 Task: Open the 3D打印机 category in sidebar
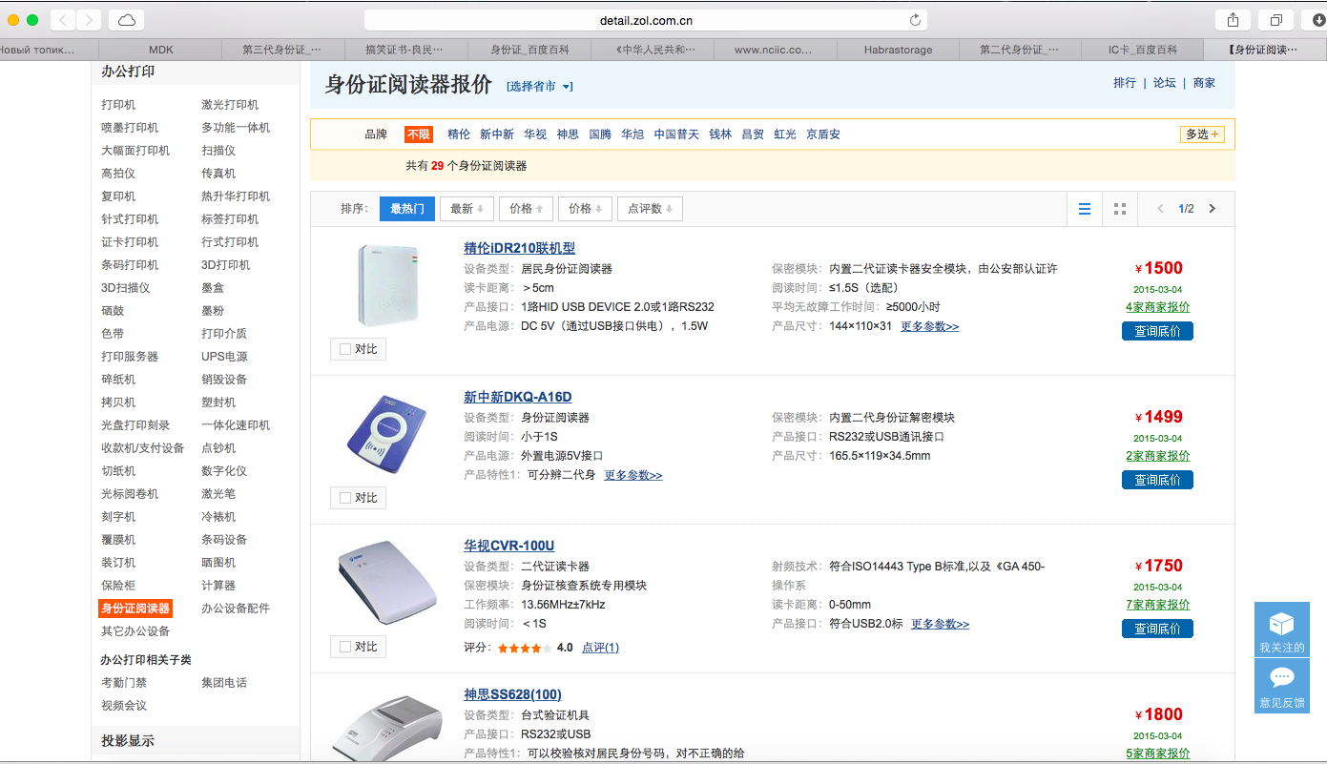pos(226,265)
